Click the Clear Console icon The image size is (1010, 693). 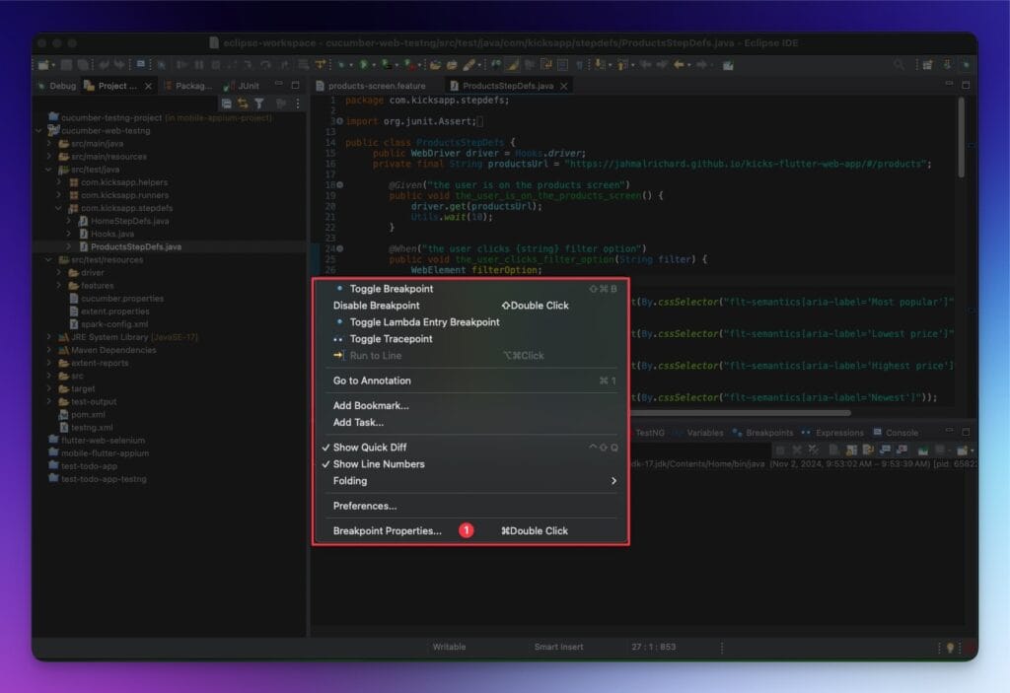click(834, 450)
